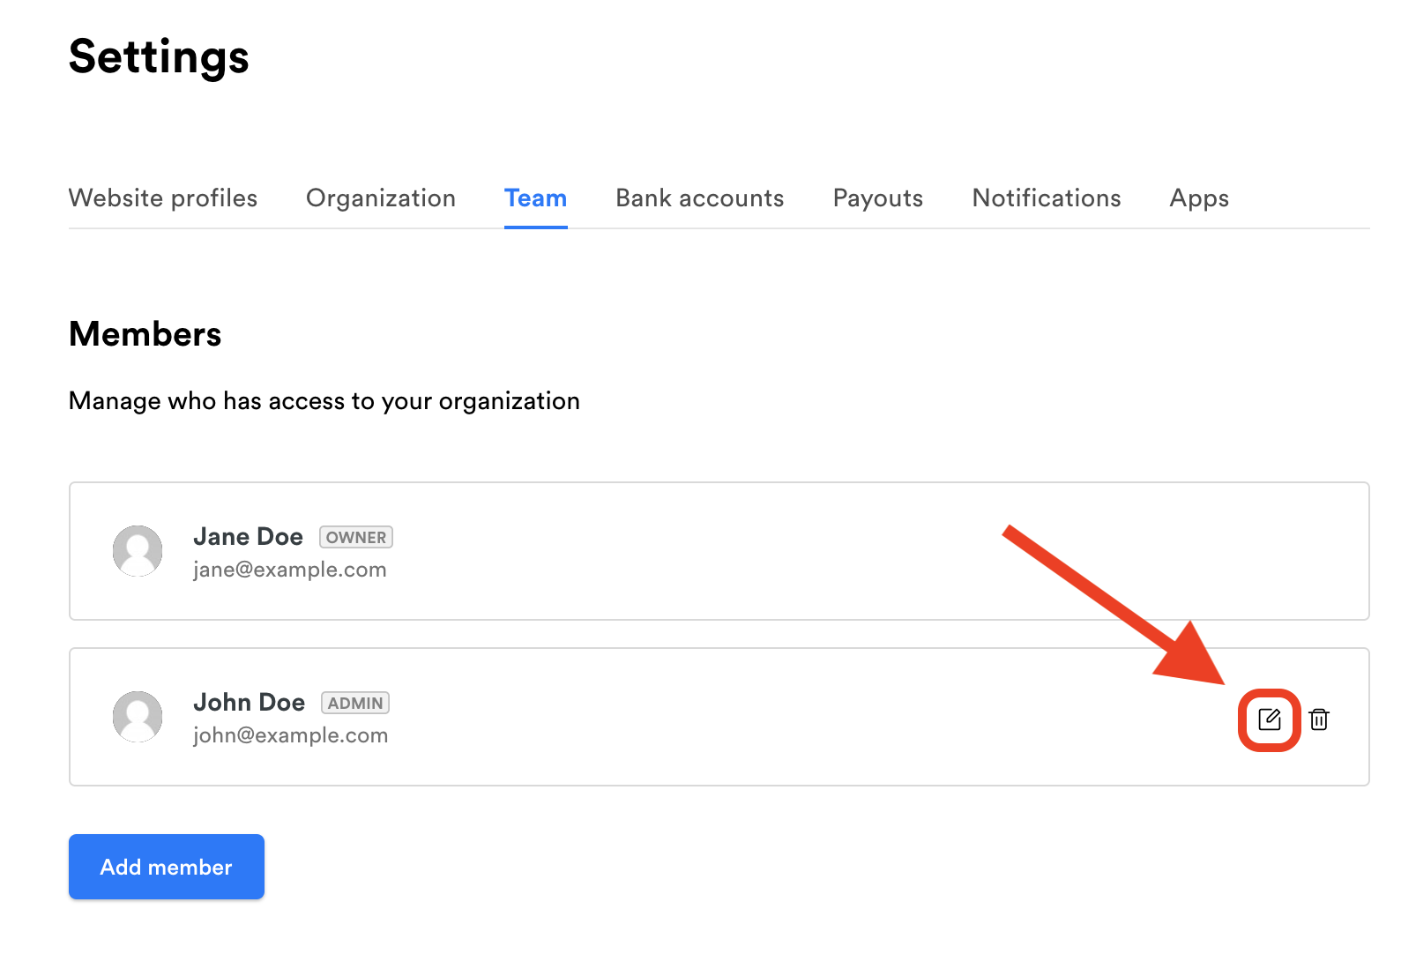Viewport: 1416px width, 954px height.
Task: Click Jane Doe's avatar picture
Action: pyautogui.click(x=138, y=551)
